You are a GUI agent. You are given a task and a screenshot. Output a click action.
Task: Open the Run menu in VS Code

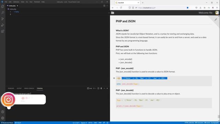[31, 2]
